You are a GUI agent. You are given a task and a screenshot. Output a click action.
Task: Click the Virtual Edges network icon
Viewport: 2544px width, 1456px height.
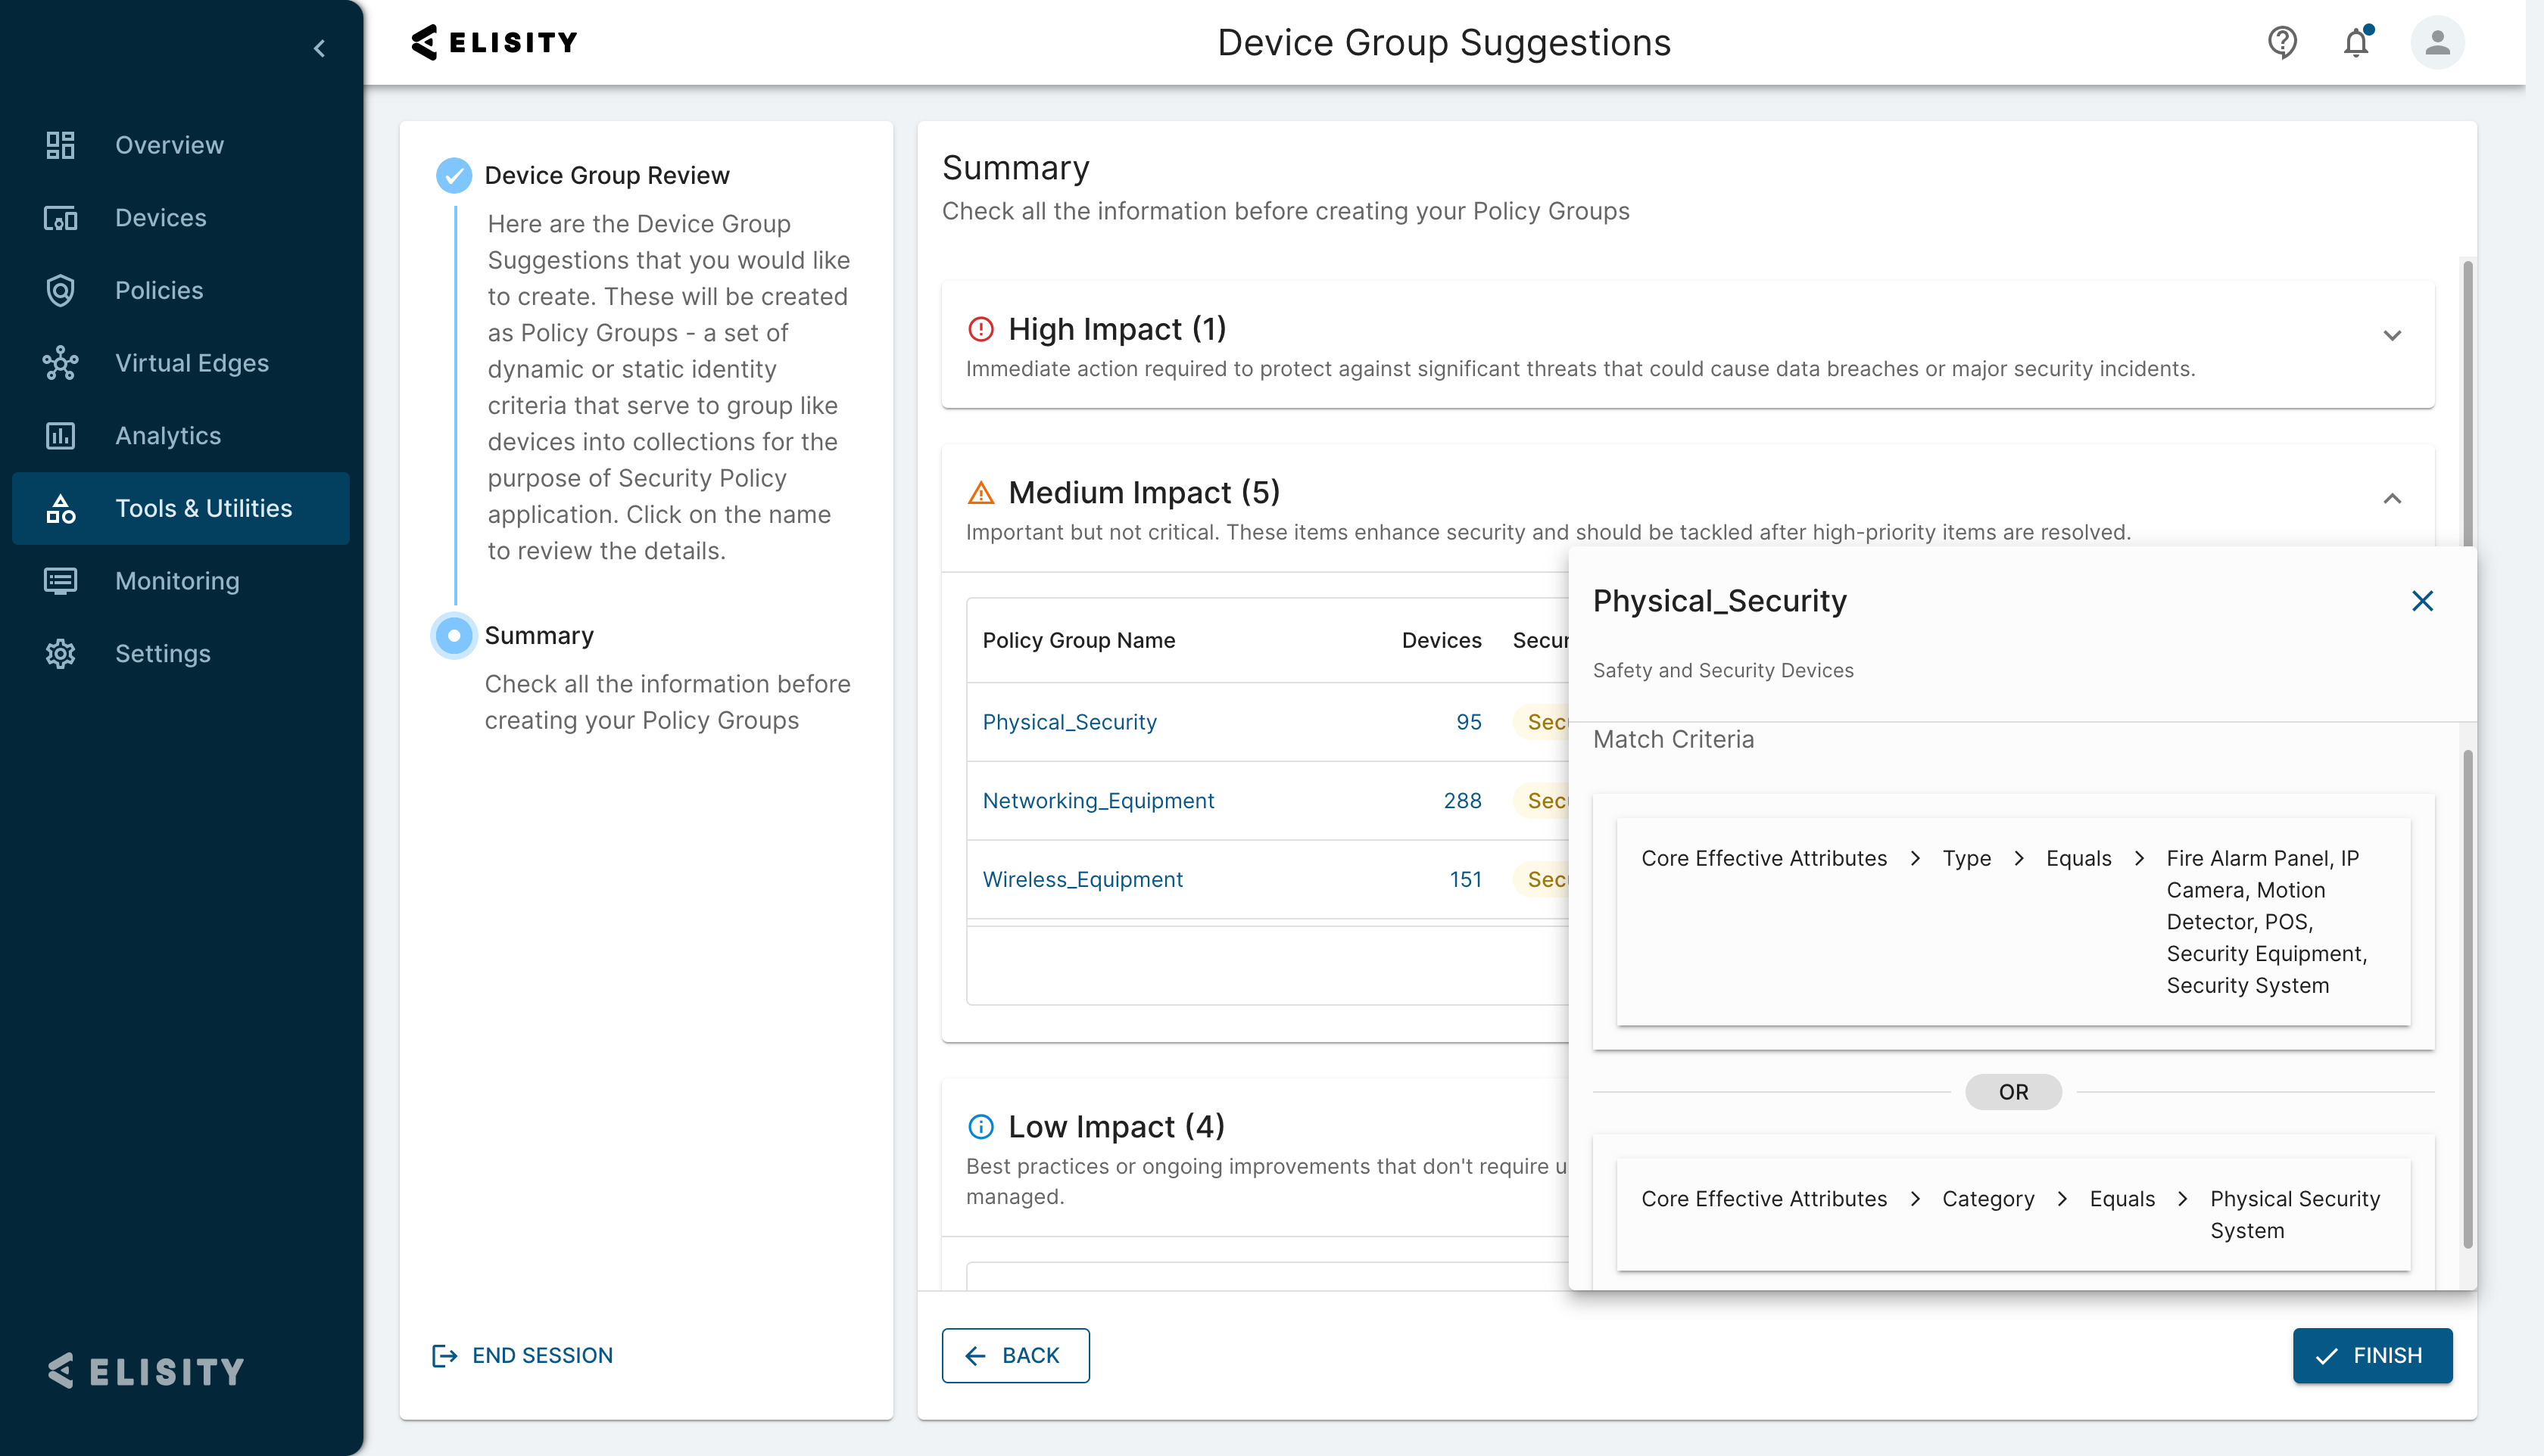tap(60, 363)
